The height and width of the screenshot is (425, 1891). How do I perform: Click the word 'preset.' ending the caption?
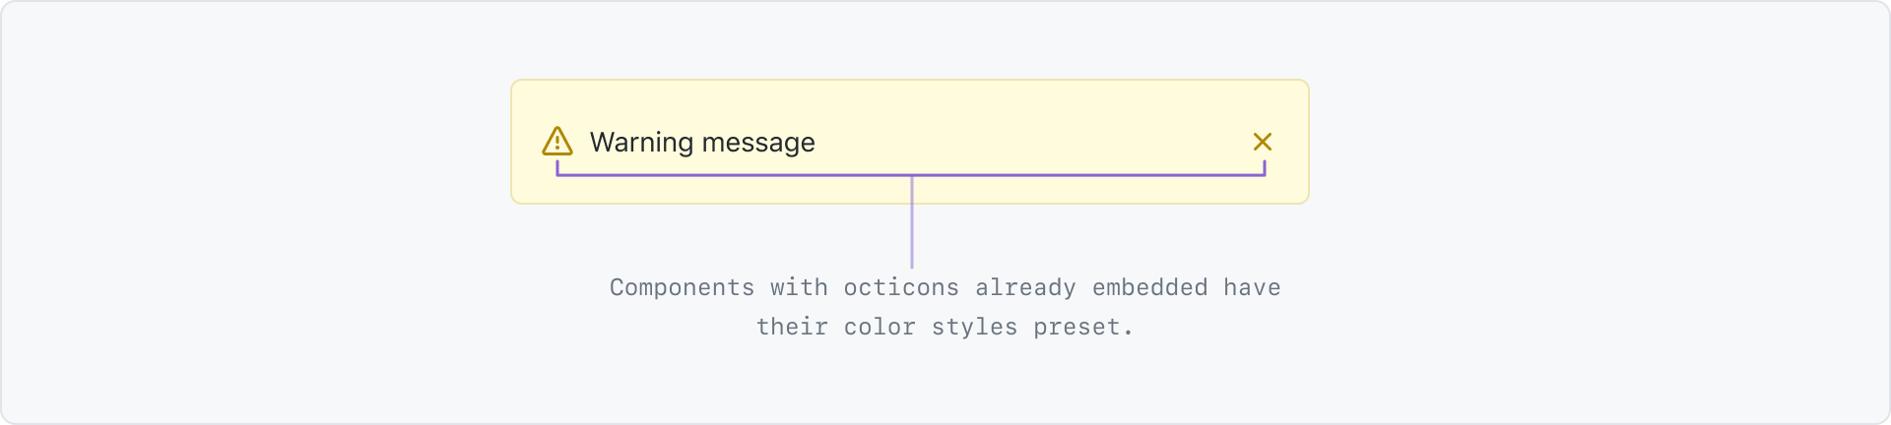coord(1083,327)
